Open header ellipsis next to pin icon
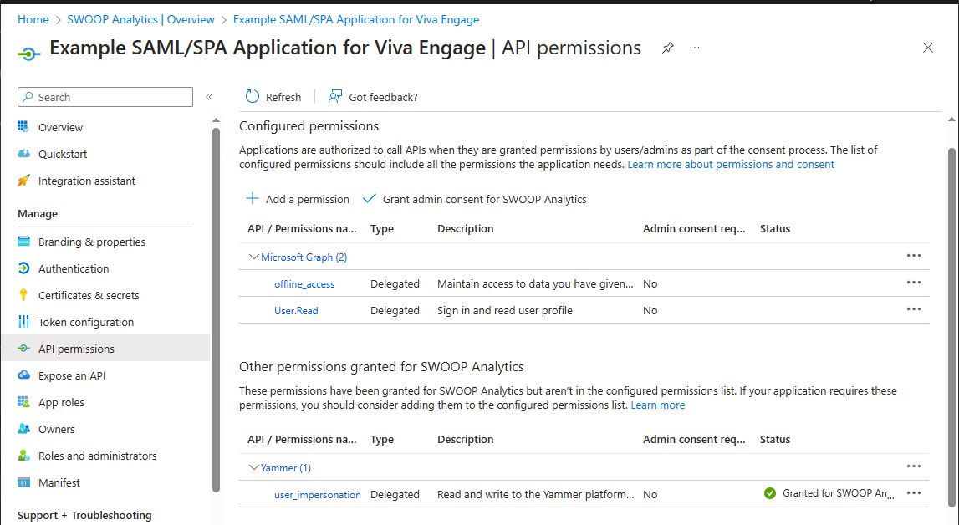Screen dimensions: 959x525 pos(695,48)
